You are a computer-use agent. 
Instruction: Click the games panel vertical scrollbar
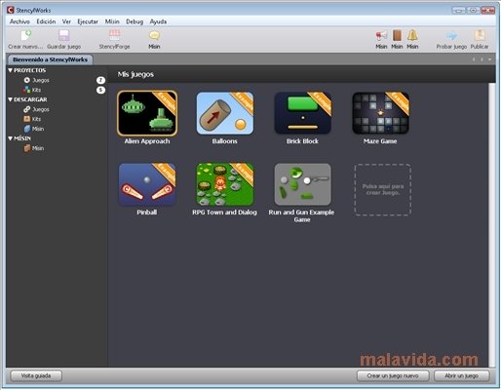point(492,225)
